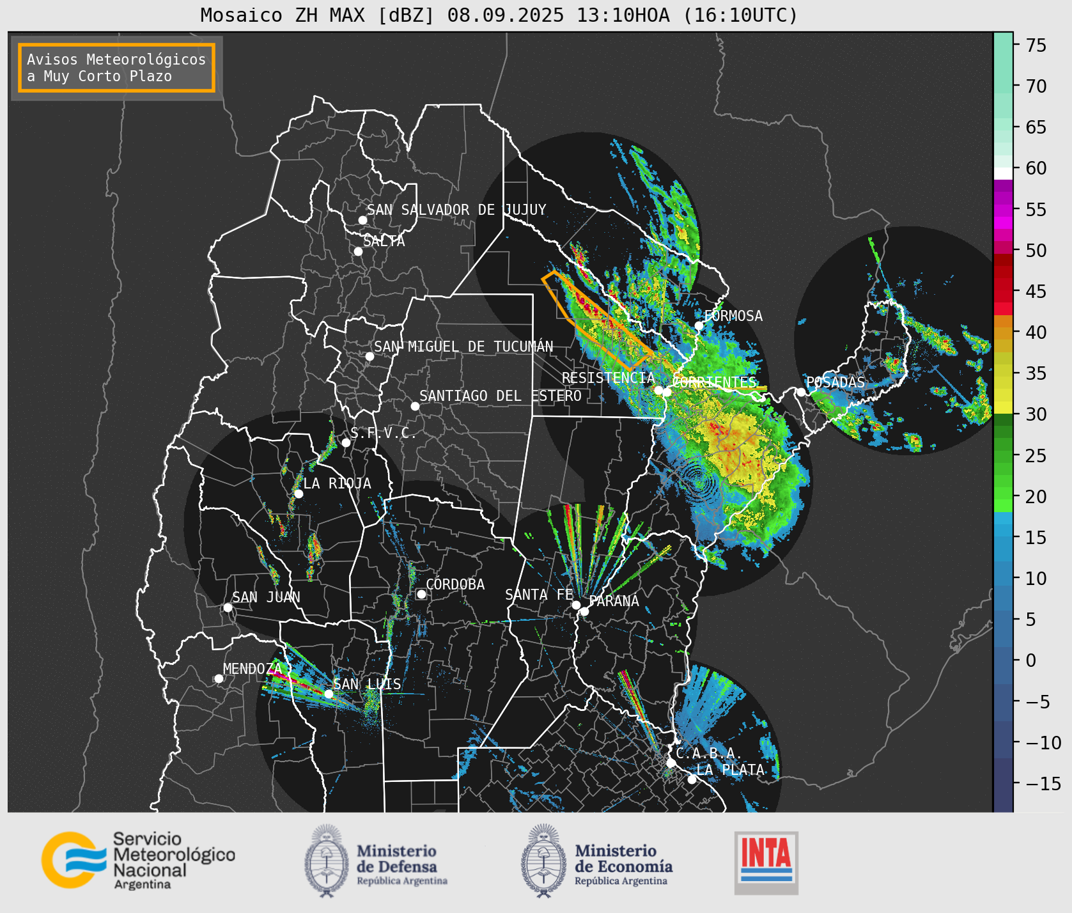Click the Ministerio de Defensa emblem
1072x913 pixels.
(327, 861)
